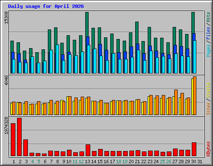Click the red KBytes bar for day 30
Viewport: 213px width, 166px height.
click(x=194, y=149)
